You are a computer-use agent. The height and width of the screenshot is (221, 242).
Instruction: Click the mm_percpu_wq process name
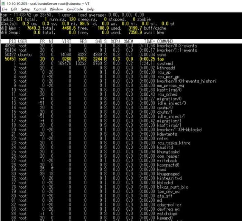[170, 86]
